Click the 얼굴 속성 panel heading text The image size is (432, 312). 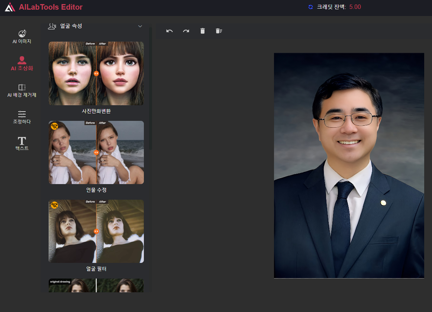point(71,26)
